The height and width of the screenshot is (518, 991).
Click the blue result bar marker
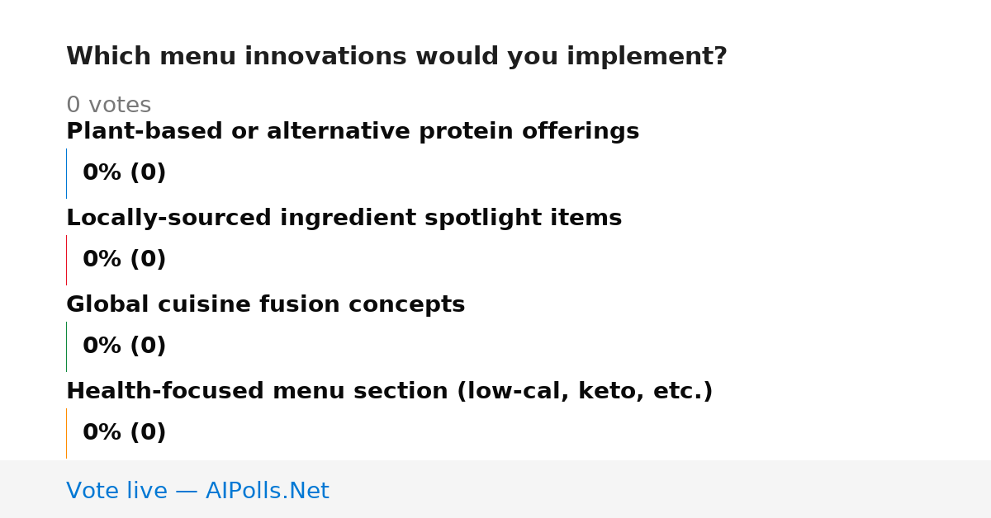pyautogui.click(x=66, y=173)
